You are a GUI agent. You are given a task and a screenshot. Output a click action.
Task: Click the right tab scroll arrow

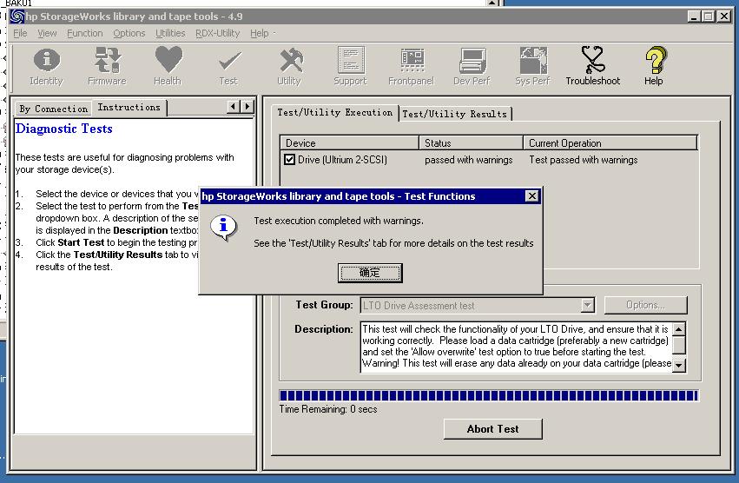coord(247,107)
